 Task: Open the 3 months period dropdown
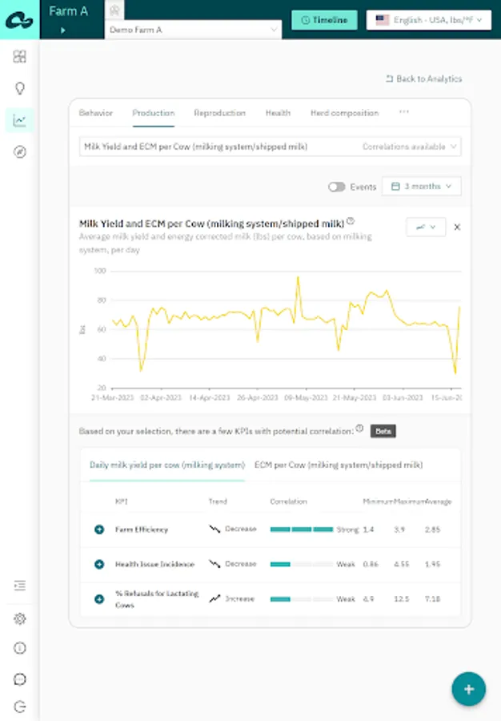(x=422, y=186)
